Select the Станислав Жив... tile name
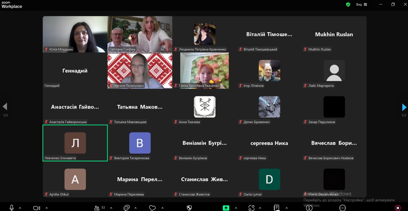The height and width of the screenshot is (211, 408). pyautogui.click(x=205, y=179)
